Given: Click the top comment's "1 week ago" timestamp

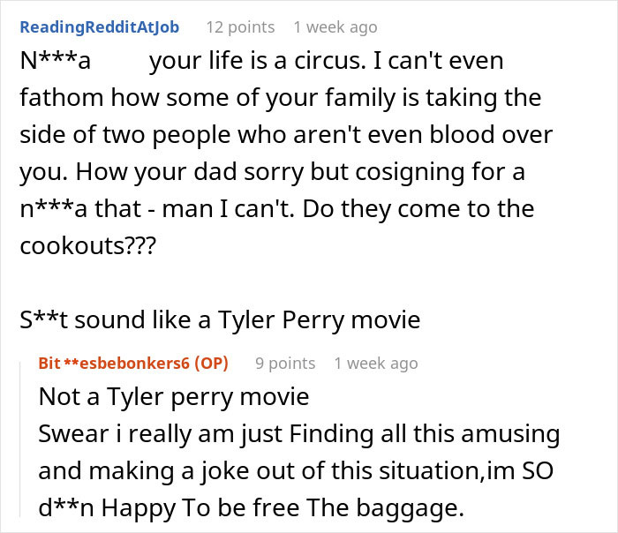Looking at the screenshot, I should pos(335,27).
